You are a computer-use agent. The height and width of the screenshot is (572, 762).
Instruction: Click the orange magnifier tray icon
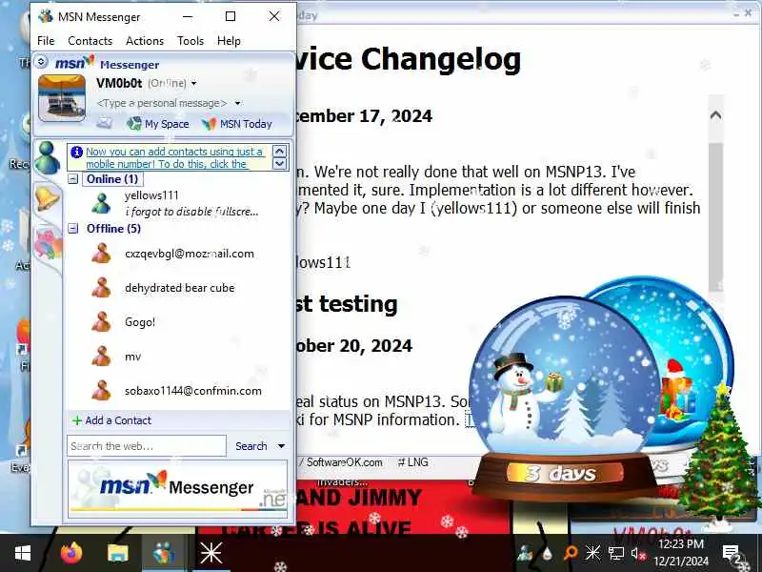pos(570,553)
